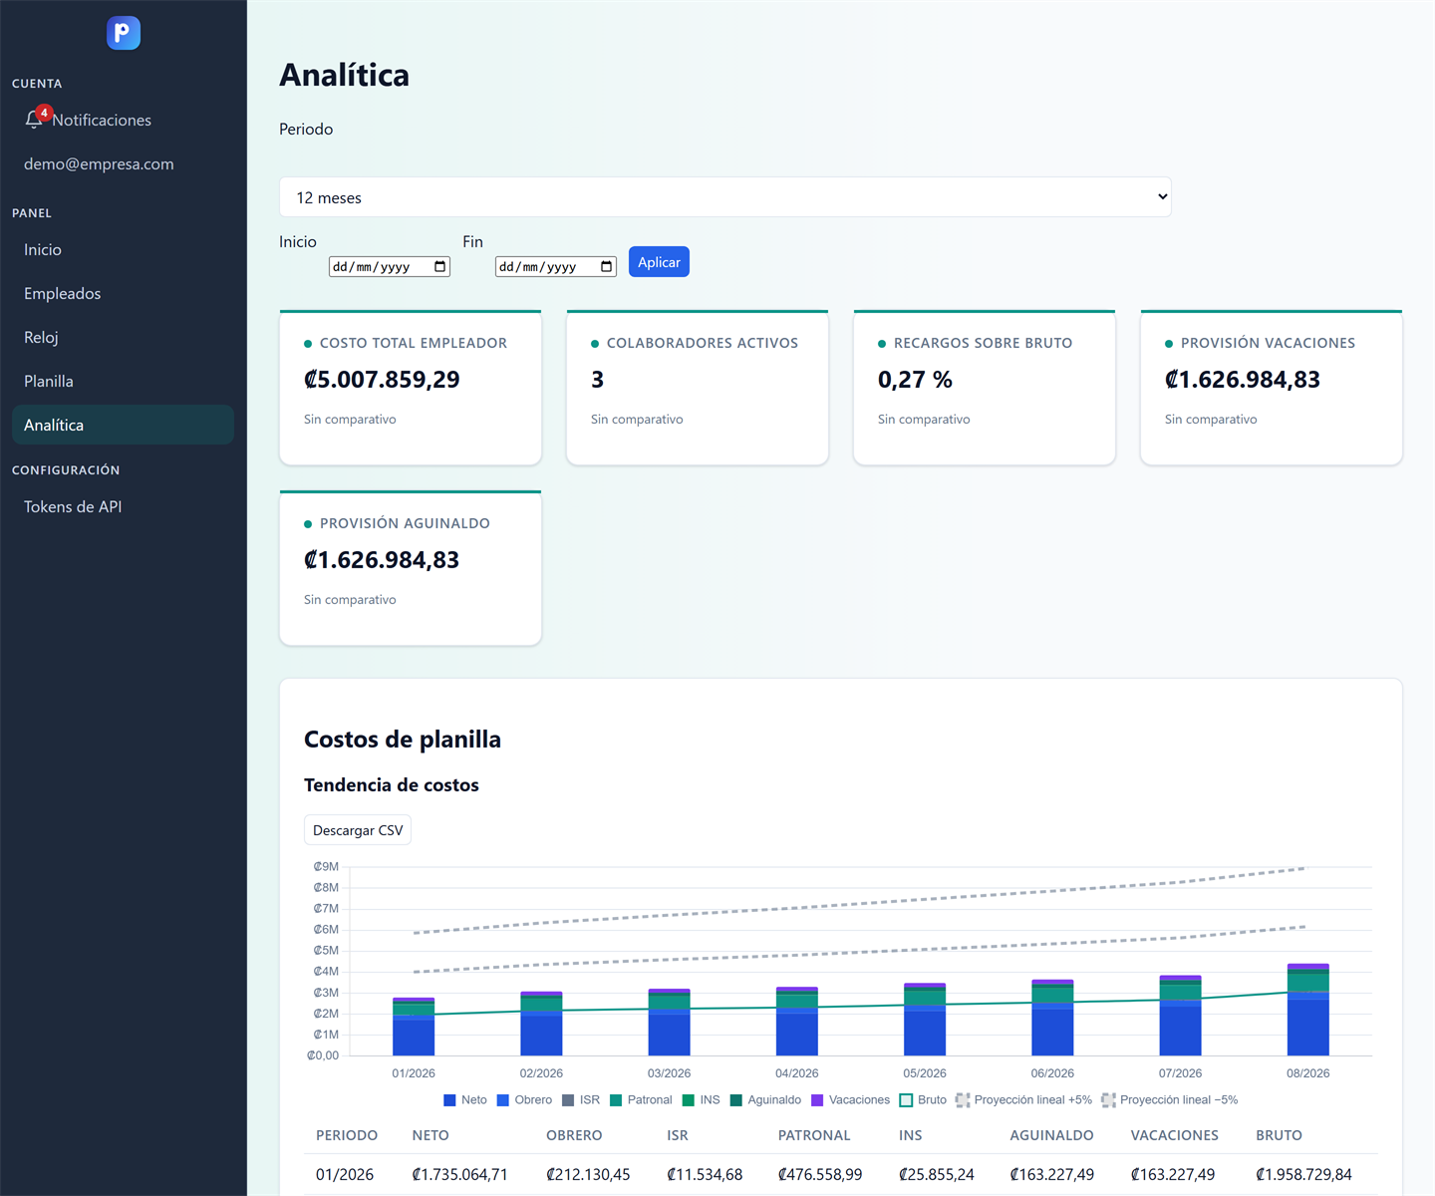Image resolution: width=1435 pixels, height=1196 pixels.
Task: Download chart data with Descargar CSV
Action: (358, 830)
